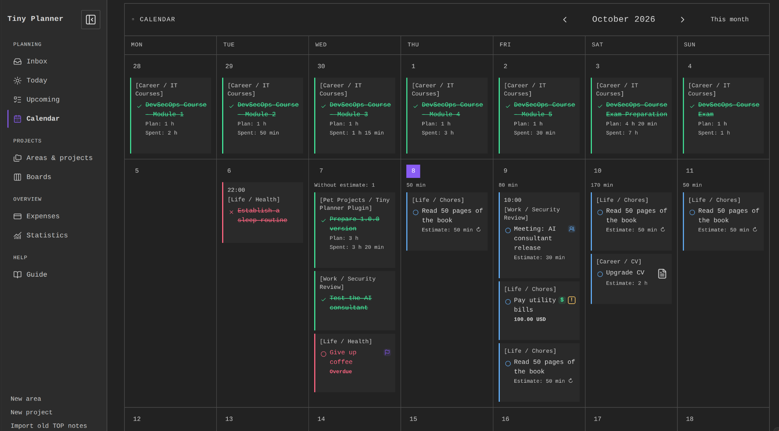Uncheck completed Test the AI consultant task

tap(323, 299)
